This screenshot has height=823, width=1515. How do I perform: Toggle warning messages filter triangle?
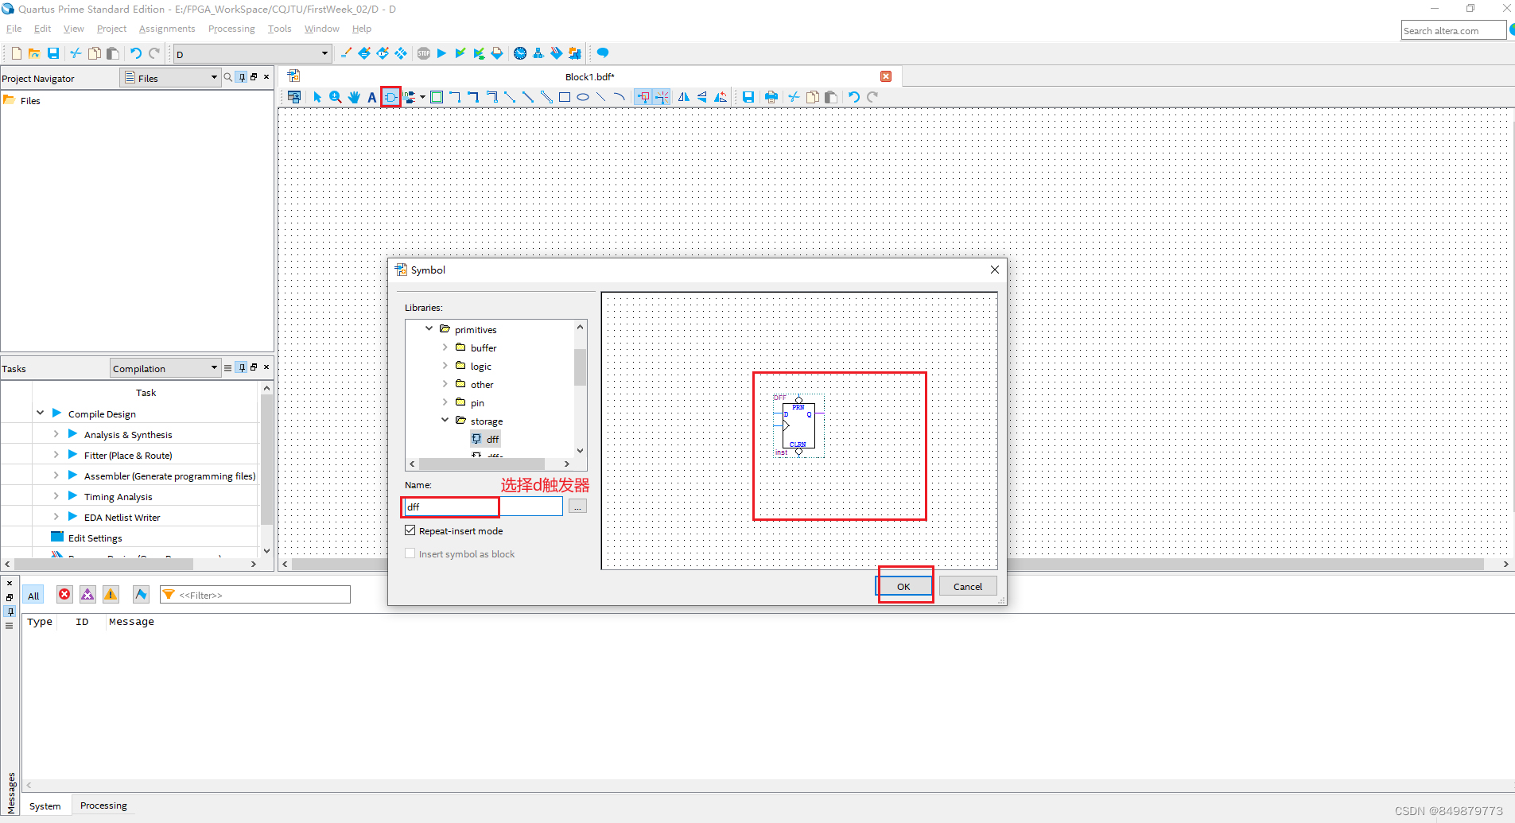(111, 595)
